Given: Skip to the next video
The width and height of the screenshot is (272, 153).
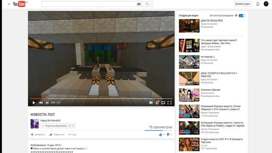Looking at the screenshot, I should tap(41, 103).
